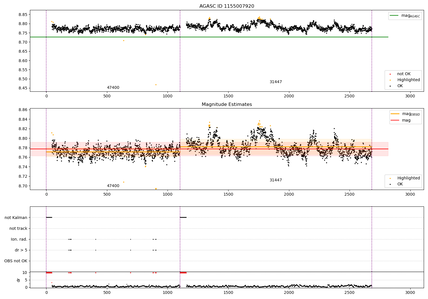The image size is (428, 299).
Task: Click the 3000 x-axis tick in top plot
Action: (x=410, y=96)
